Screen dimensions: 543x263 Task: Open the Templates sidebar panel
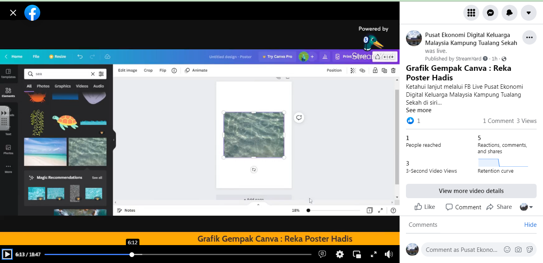pos(8,73)
